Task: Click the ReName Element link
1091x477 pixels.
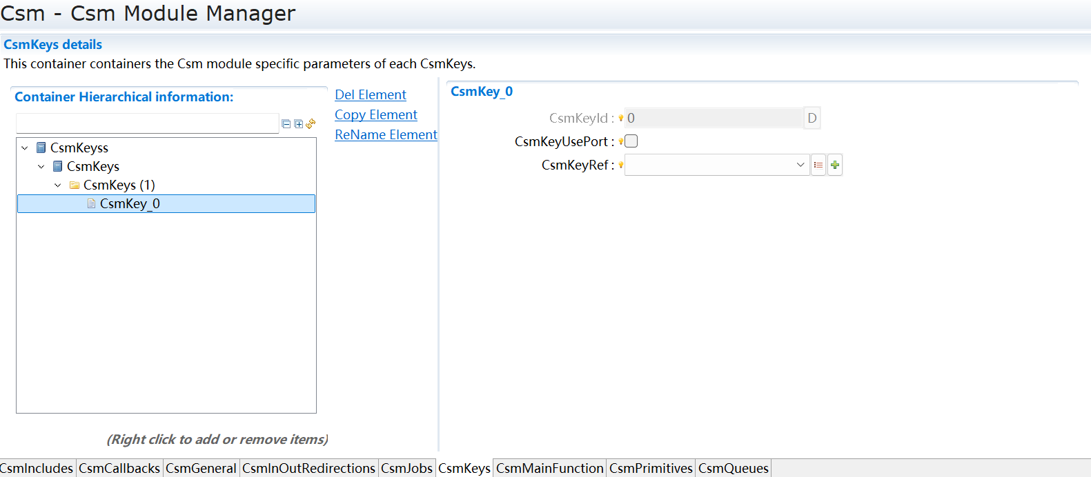Action: (x=386, y=134)
